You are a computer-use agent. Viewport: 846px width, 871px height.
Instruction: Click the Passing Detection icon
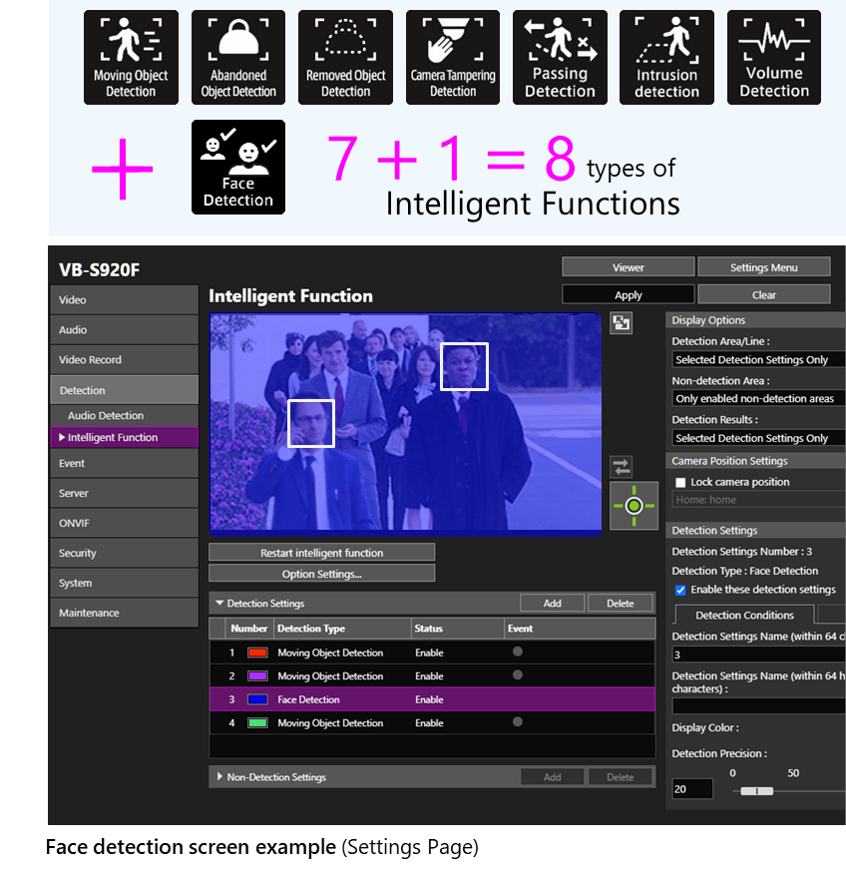(560, 57)
